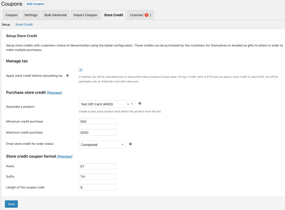Toggle Apply store credit before calculating tax checkbox
This screenshot has height=210, width=285.
point(81,70)
